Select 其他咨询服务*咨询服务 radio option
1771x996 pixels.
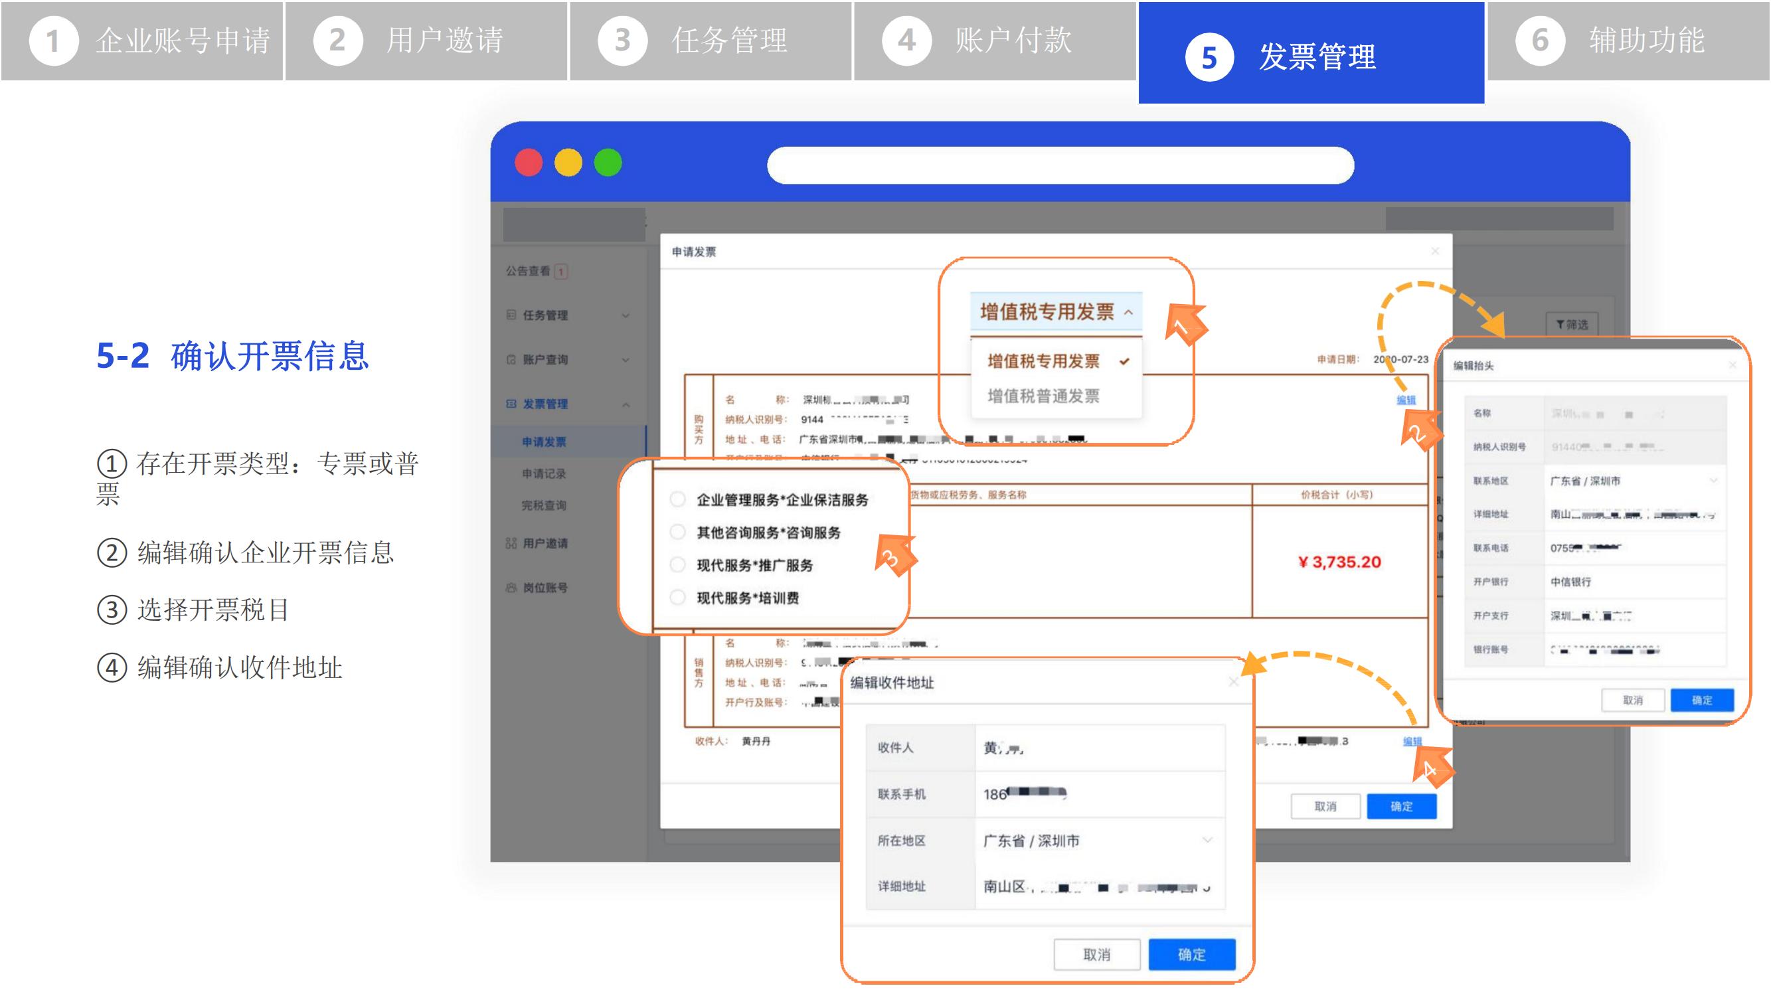(x=678, y=532)
